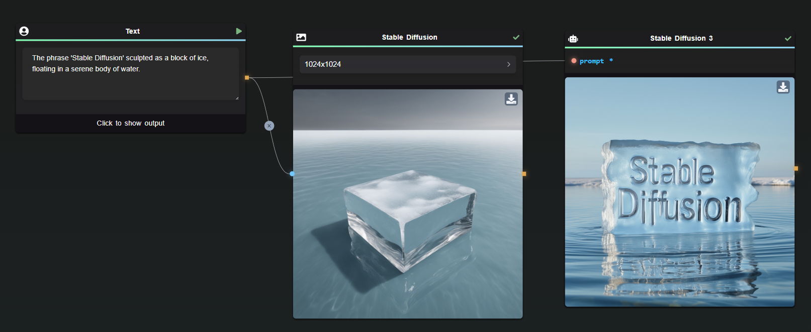Click the user avatar icon on Text node
This screenshot has height=332, width=811.
point(24,31)
